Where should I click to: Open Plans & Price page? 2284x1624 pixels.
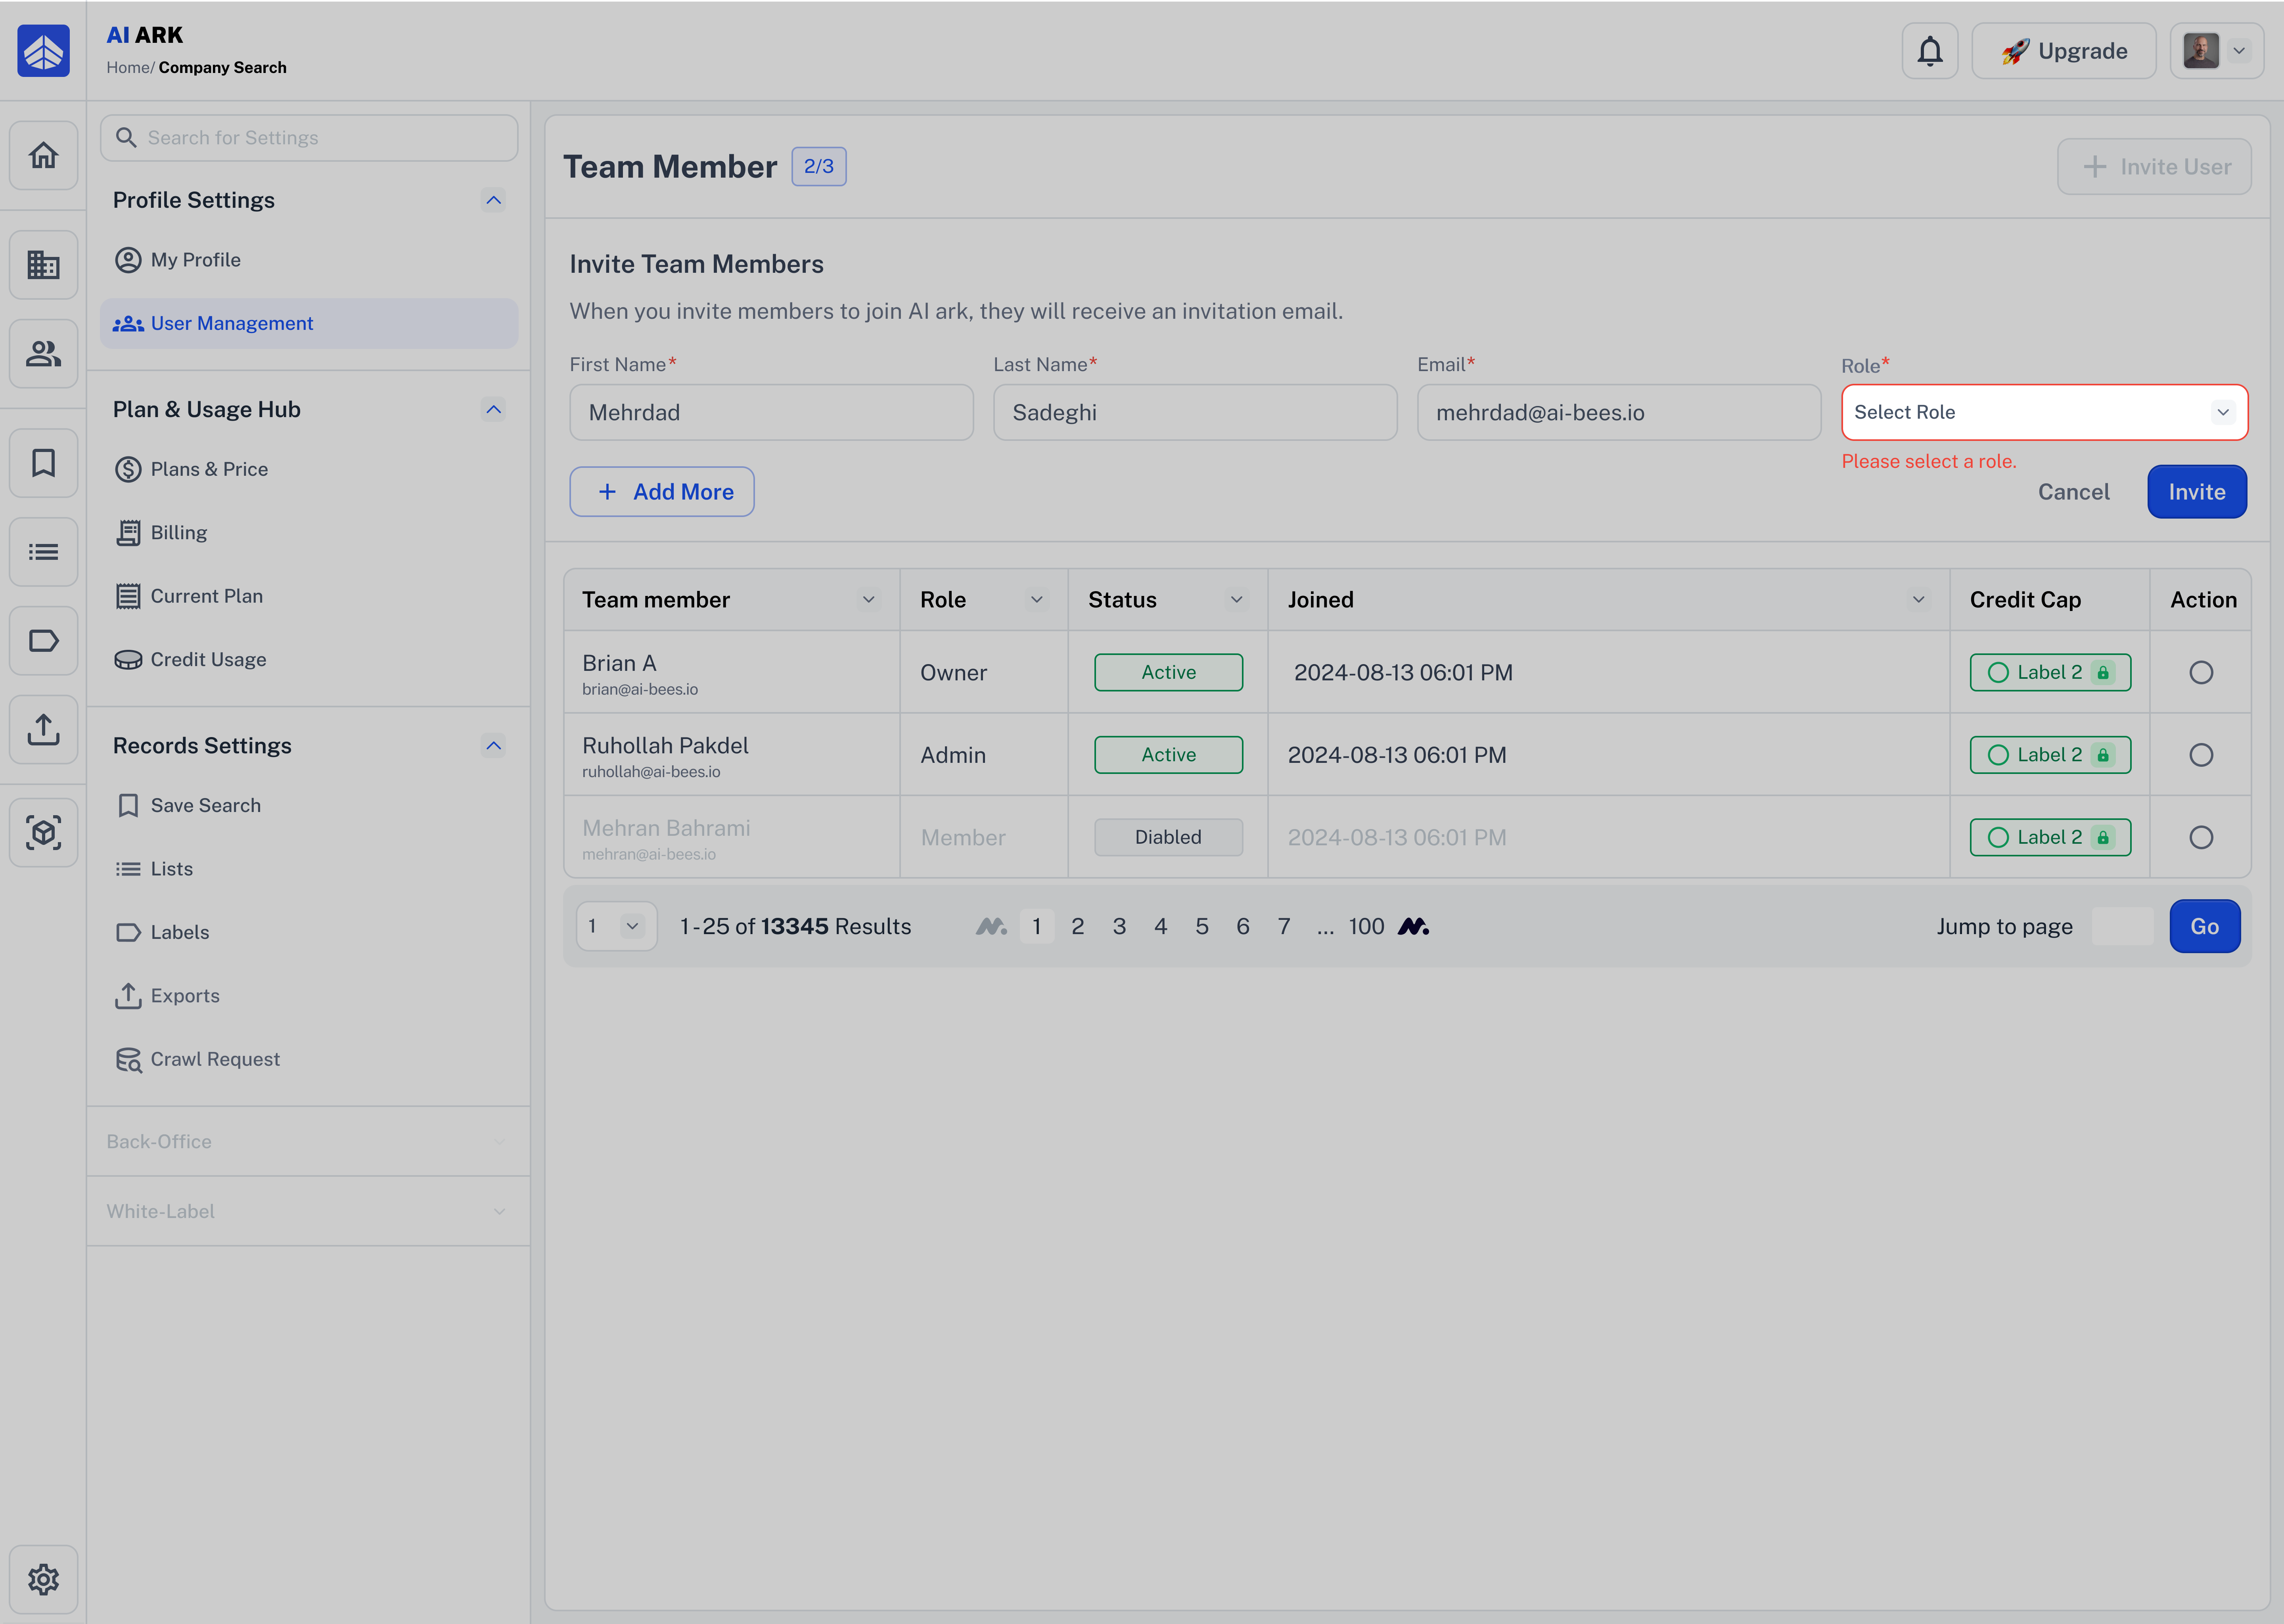tap(309, 470)
